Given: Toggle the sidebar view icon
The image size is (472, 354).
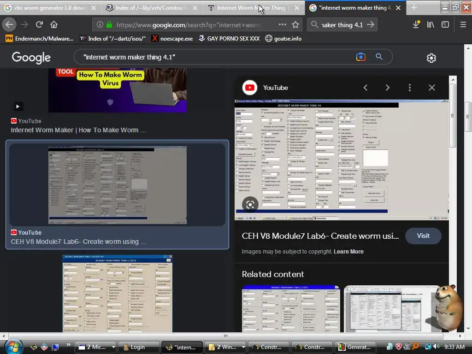Looking at the screenshot, I should [x=445, y=24].
